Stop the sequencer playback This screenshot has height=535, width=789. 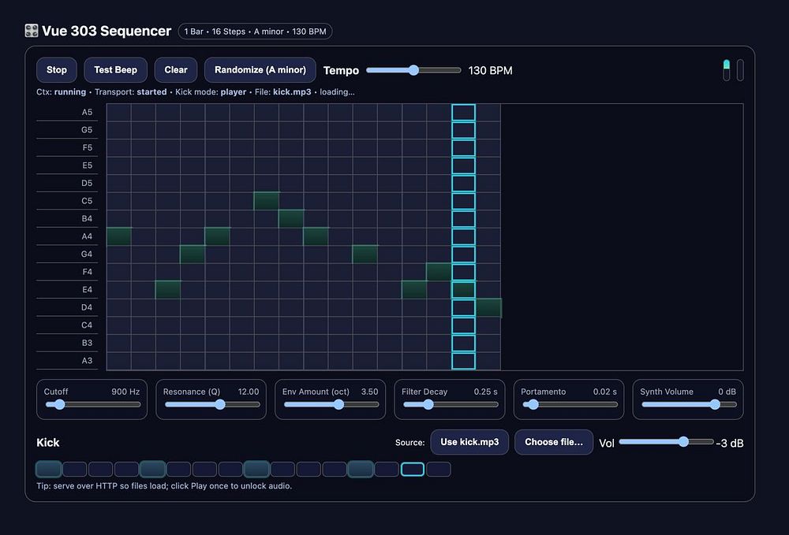[57, 70]
